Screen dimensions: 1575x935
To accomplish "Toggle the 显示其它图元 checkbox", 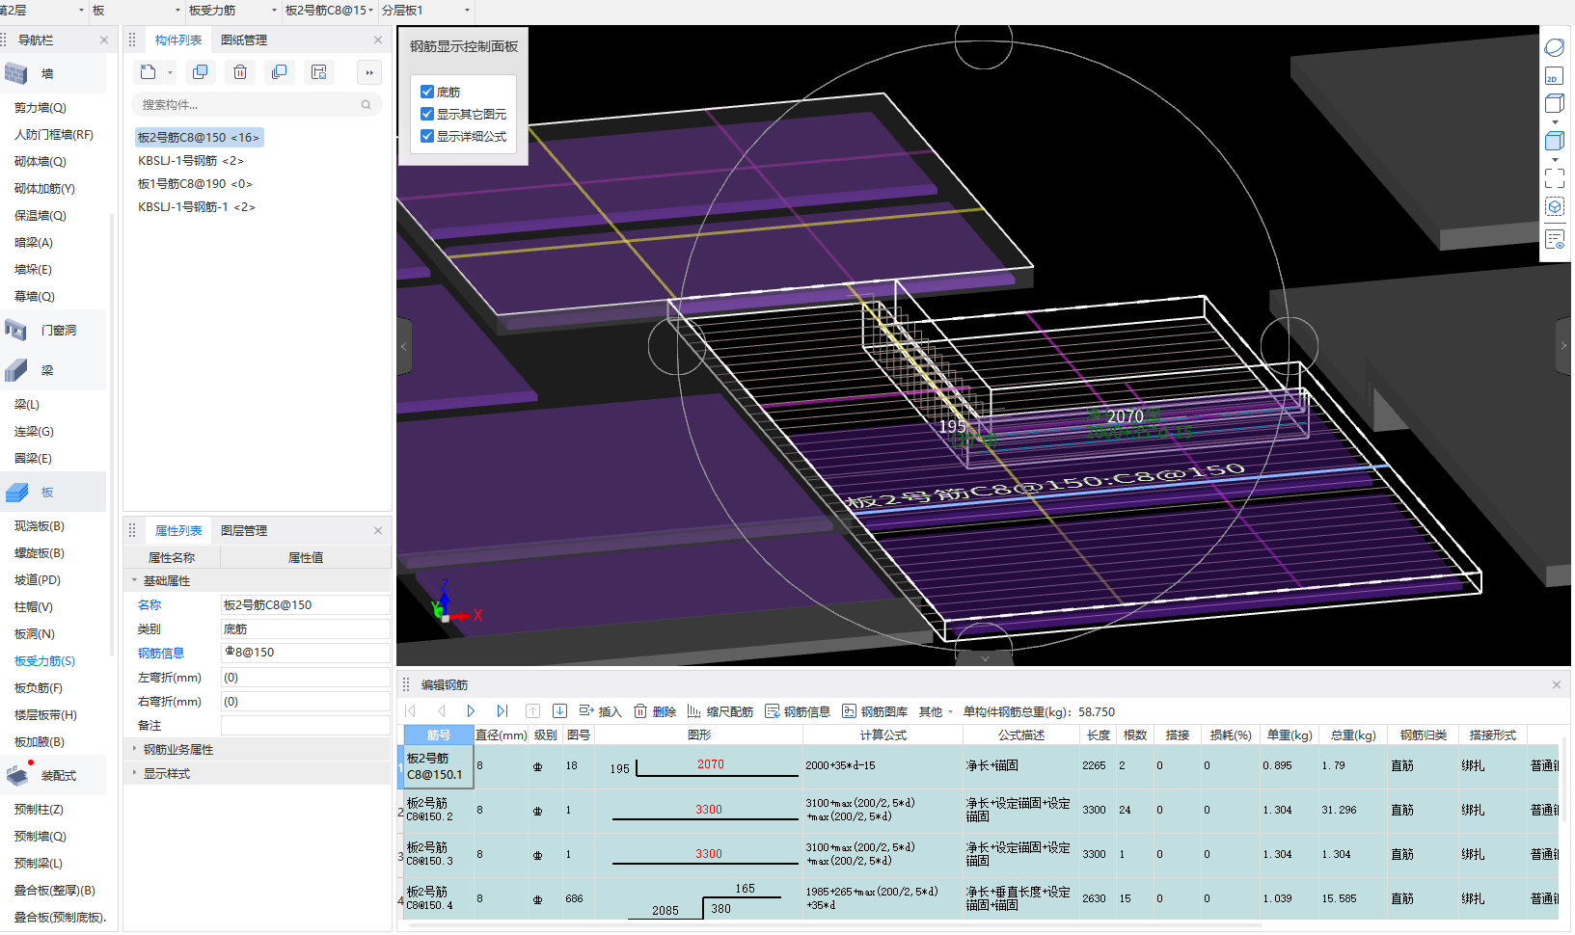I will 427,115.
